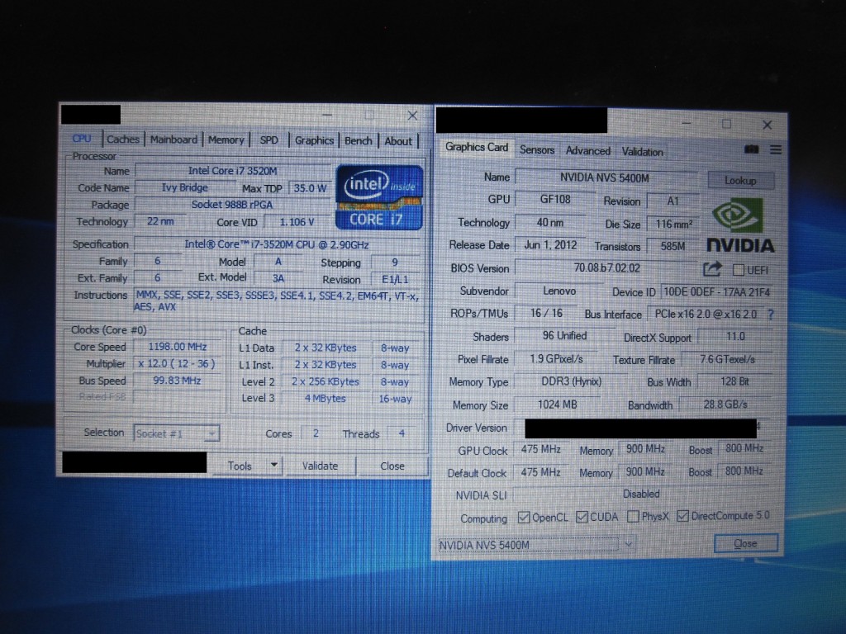This screenshot has height=634, width=846.
Task: Click the Pixel Fillrate value 1.9 GPixel/s
Action: (556, 358)
